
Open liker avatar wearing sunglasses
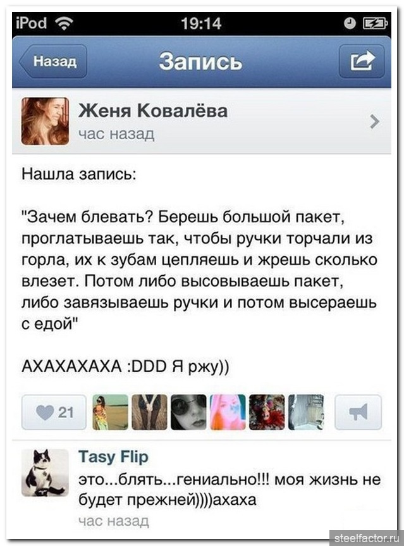(x=188, y=413)
